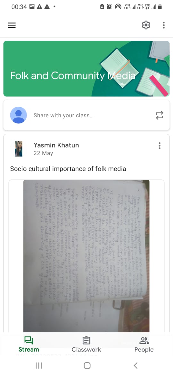173x376 pixels.
Task: Select the Stream tab
Action: point(29,344)
